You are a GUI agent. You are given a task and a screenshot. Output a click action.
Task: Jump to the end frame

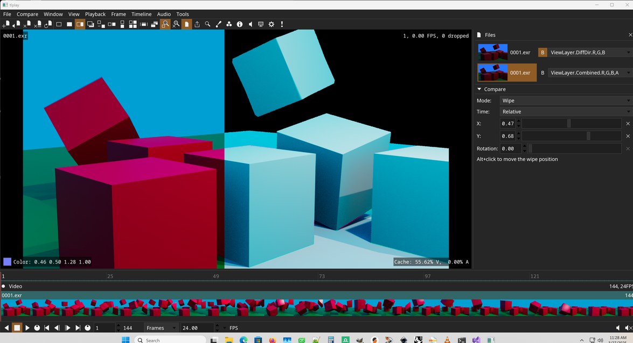pyautogui.click(x=78, y=328)
